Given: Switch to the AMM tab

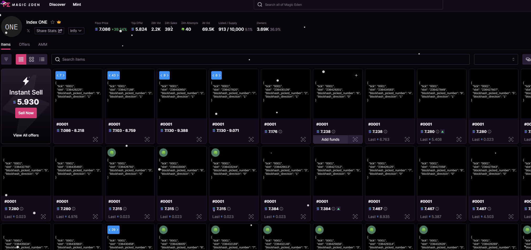Looking at the screenshot, I should click(x=43, y=44).
